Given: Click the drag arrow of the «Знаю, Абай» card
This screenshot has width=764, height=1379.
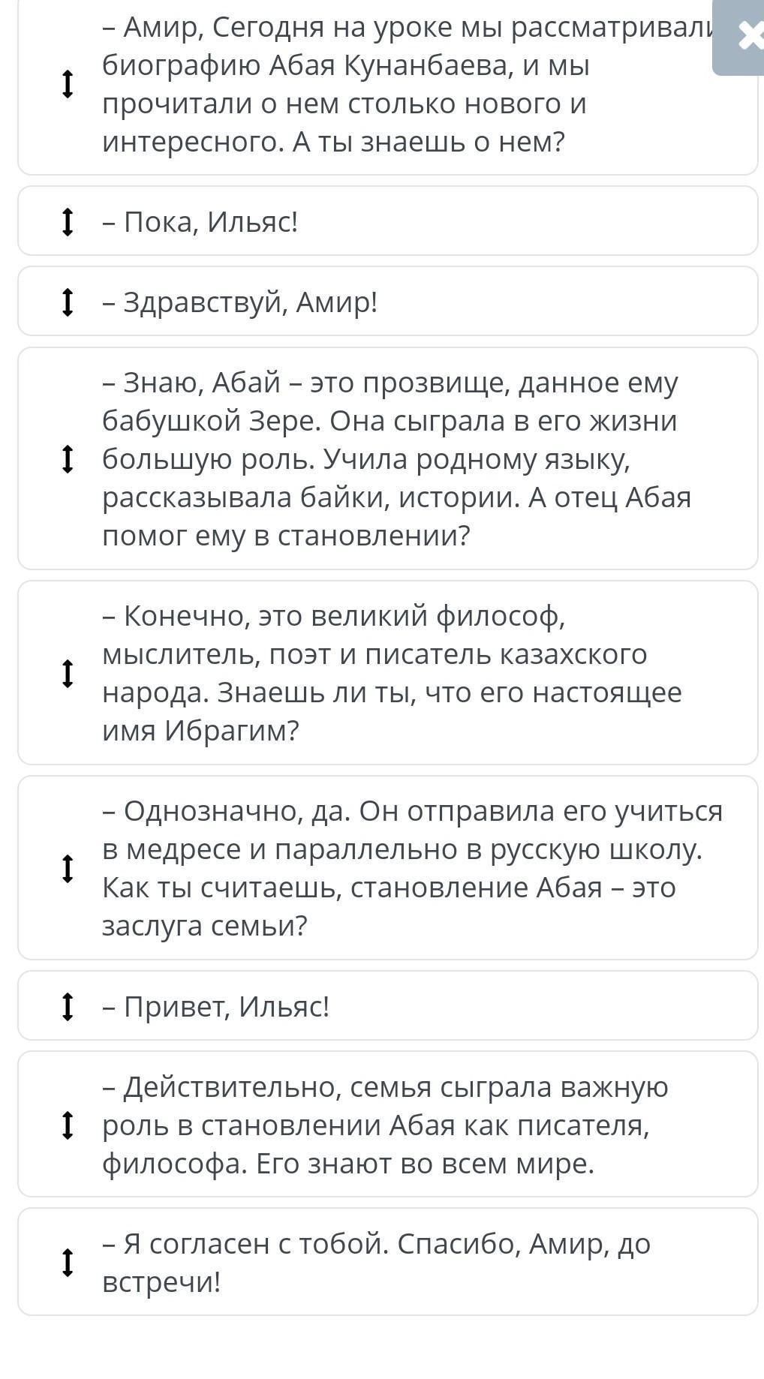Looking at the screenshot, I should pyautogui.click(x=68, y=459).
